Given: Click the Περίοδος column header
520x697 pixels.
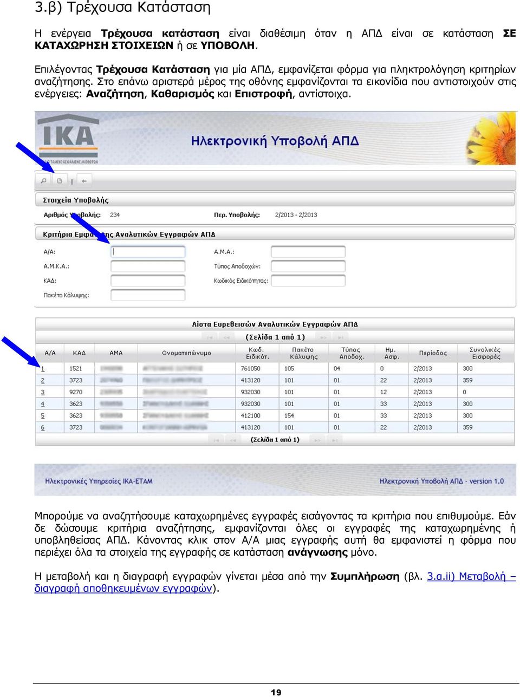Looking at the screenshot, I should point(433,353).
